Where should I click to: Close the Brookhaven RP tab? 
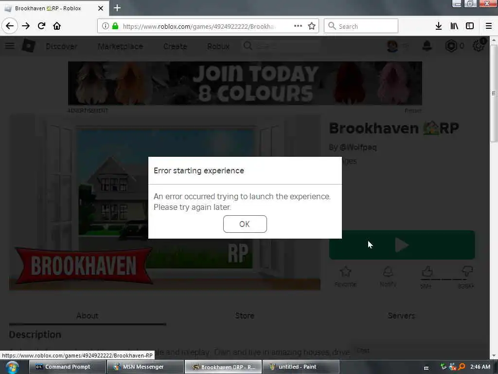pyautogui.click(x=101, y=8)
